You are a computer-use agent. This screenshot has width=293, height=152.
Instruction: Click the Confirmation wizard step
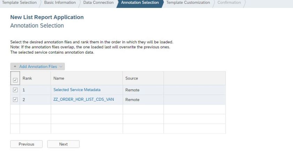[229, 3]
